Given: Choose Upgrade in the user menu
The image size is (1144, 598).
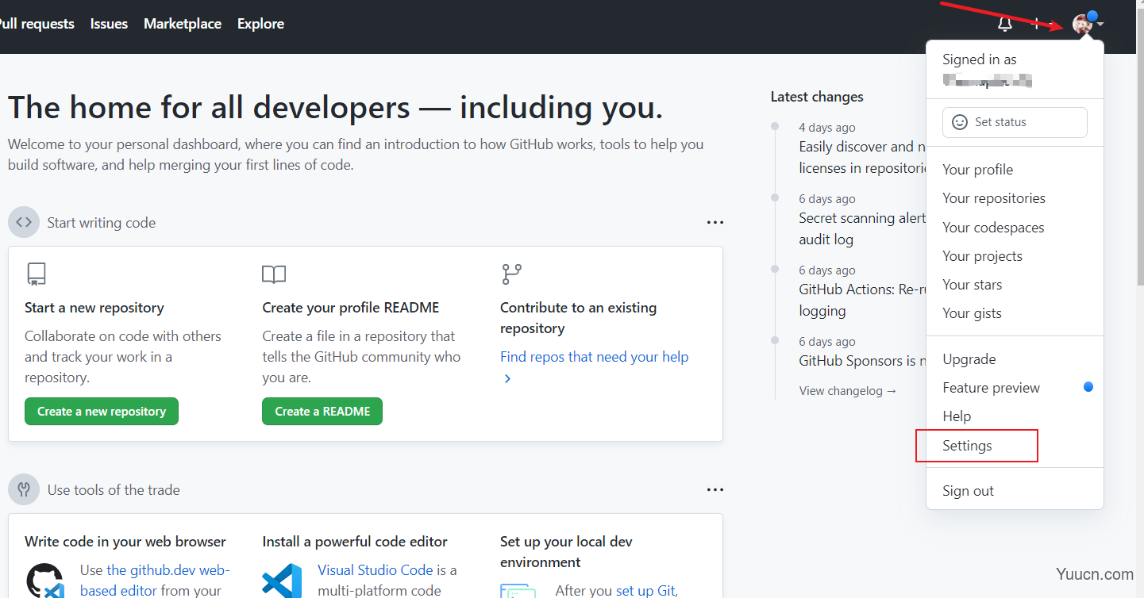Looking at the screenshot, I should tap(1015, 359).
